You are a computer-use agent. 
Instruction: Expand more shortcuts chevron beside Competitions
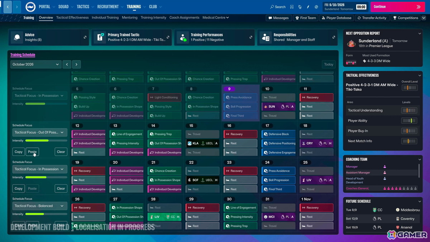[424, 18]
